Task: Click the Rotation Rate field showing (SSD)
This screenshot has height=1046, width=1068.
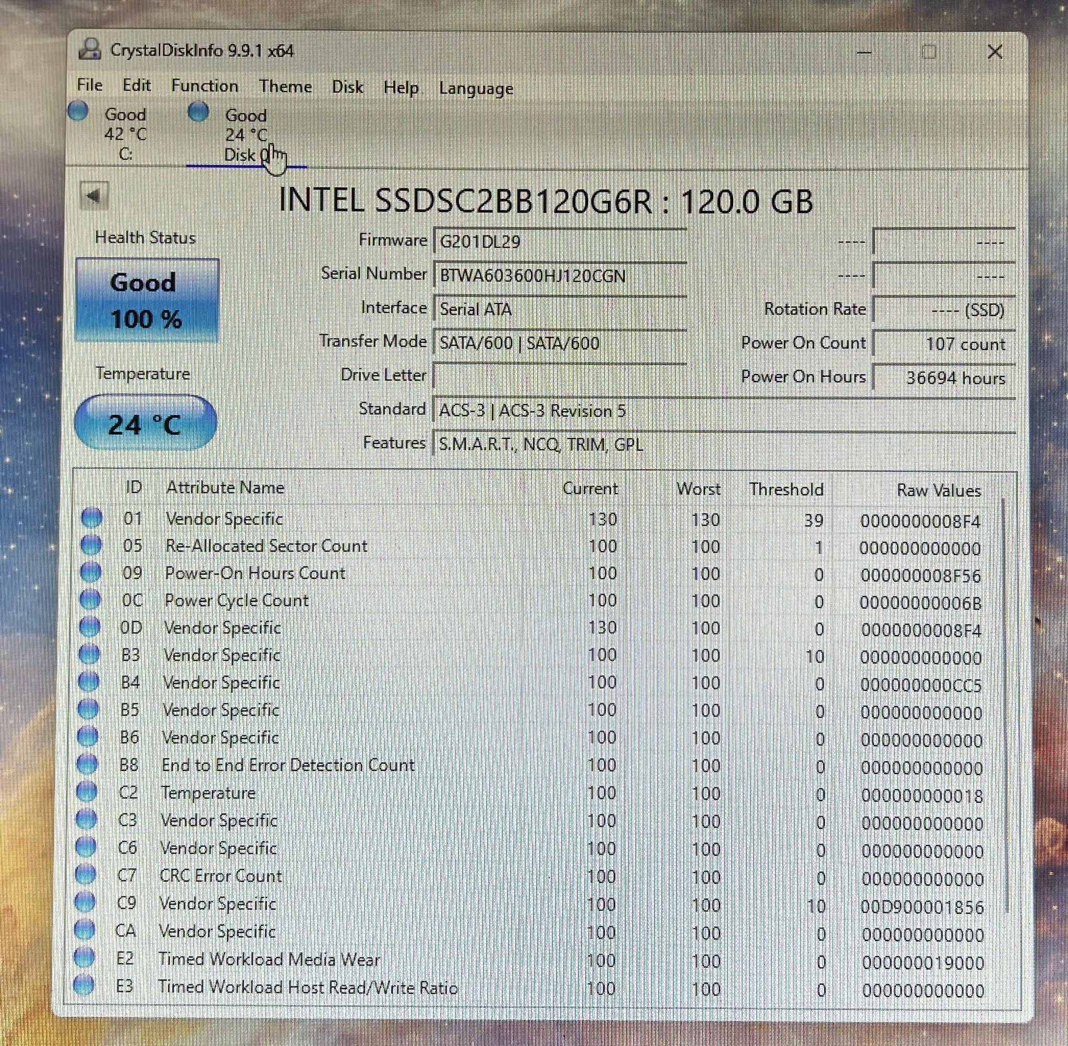Action: (944, 310)
